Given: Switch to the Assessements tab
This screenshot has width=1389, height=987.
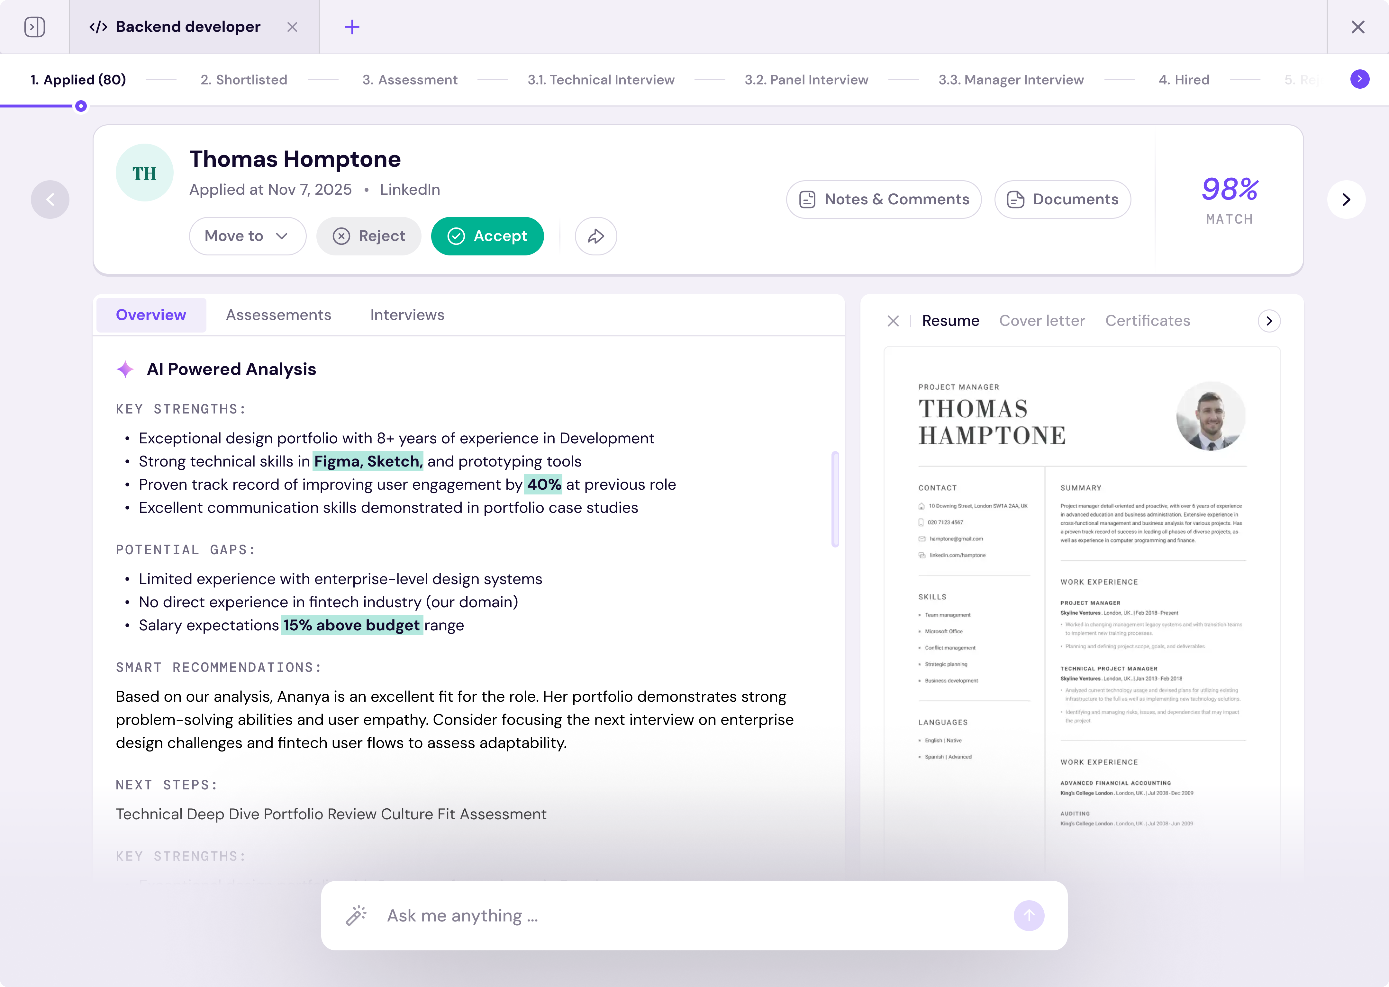Looking at the screenshot, I should pyautogui.click(x=278, y=315).
